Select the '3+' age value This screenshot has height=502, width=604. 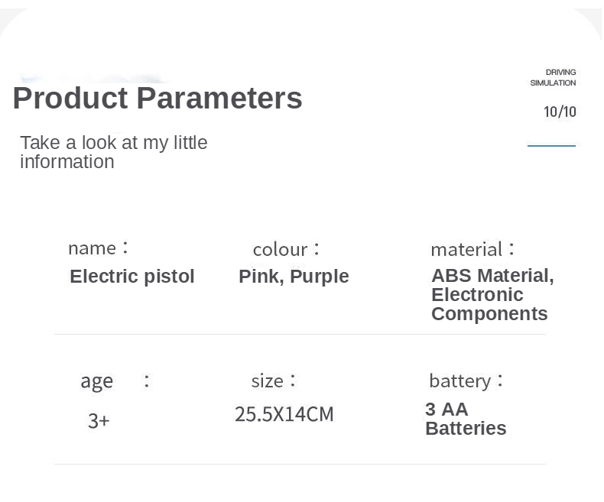click(99, 420)
